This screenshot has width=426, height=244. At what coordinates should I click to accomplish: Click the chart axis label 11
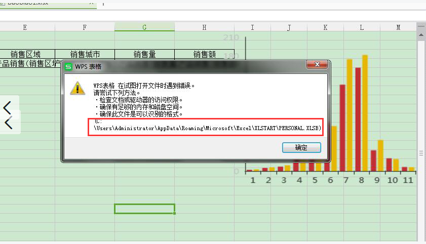pos(408,180)
